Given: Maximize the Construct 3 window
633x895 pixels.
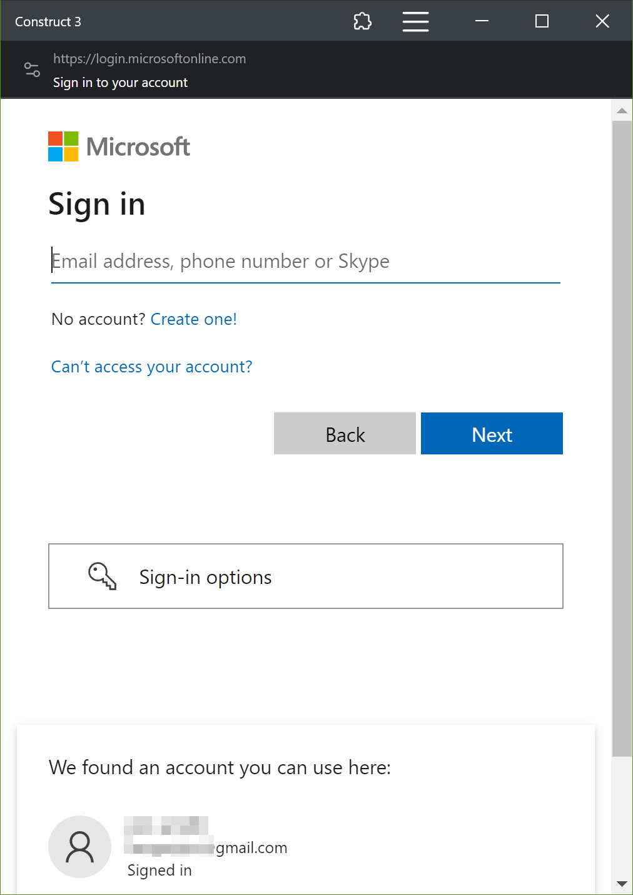Looking at the screenshot, I should click(542, 21).
